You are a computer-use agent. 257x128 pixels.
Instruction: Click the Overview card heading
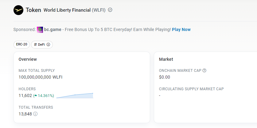[28, 59]
